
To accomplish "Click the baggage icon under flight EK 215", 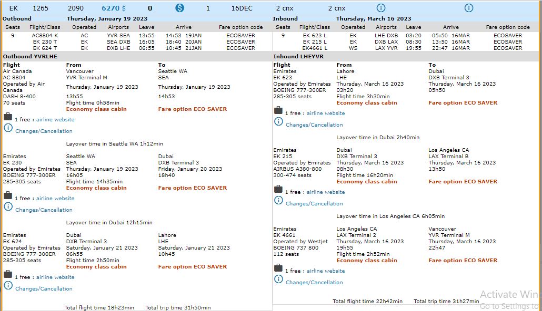I will pos(278,189).
